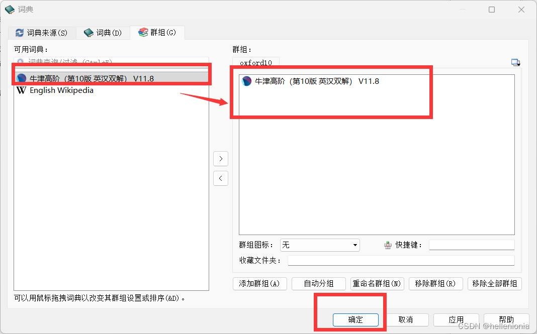This screenshot has width=537, height=334.
Task: Open the oxford10 group tab
Action: click(x=256, y=62)
